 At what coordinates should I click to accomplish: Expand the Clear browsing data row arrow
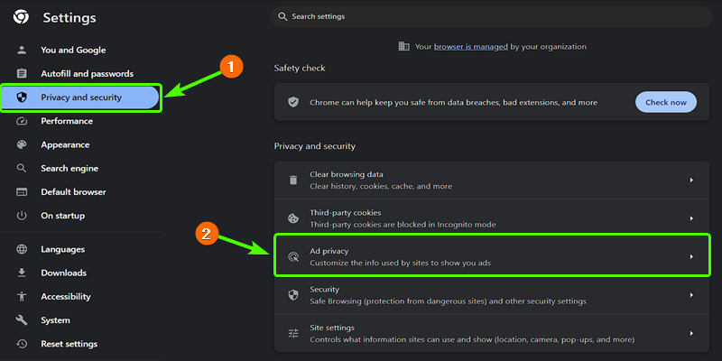(x=691, y=180)
